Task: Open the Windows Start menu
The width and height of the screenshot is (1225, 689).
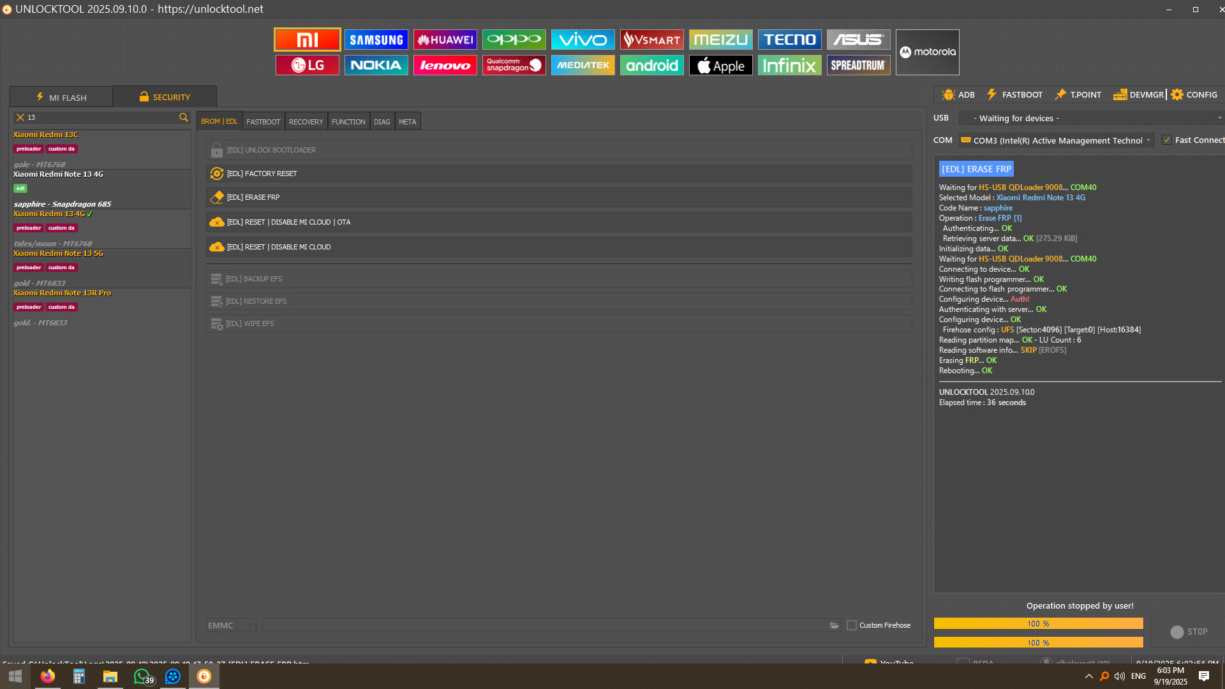Action: coord(15,676)
